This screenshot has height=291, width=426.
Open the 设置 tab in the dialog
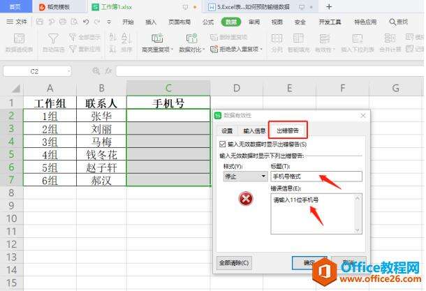coord(227,130)
